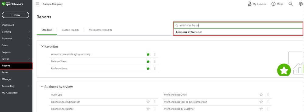
Task: Open more options for Accounts receivable aging summary
Action: [x=155, y=54]
